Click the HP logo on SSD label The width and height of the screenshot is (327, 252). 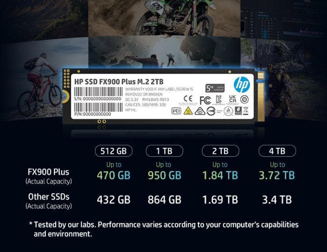tap(242, 84)
